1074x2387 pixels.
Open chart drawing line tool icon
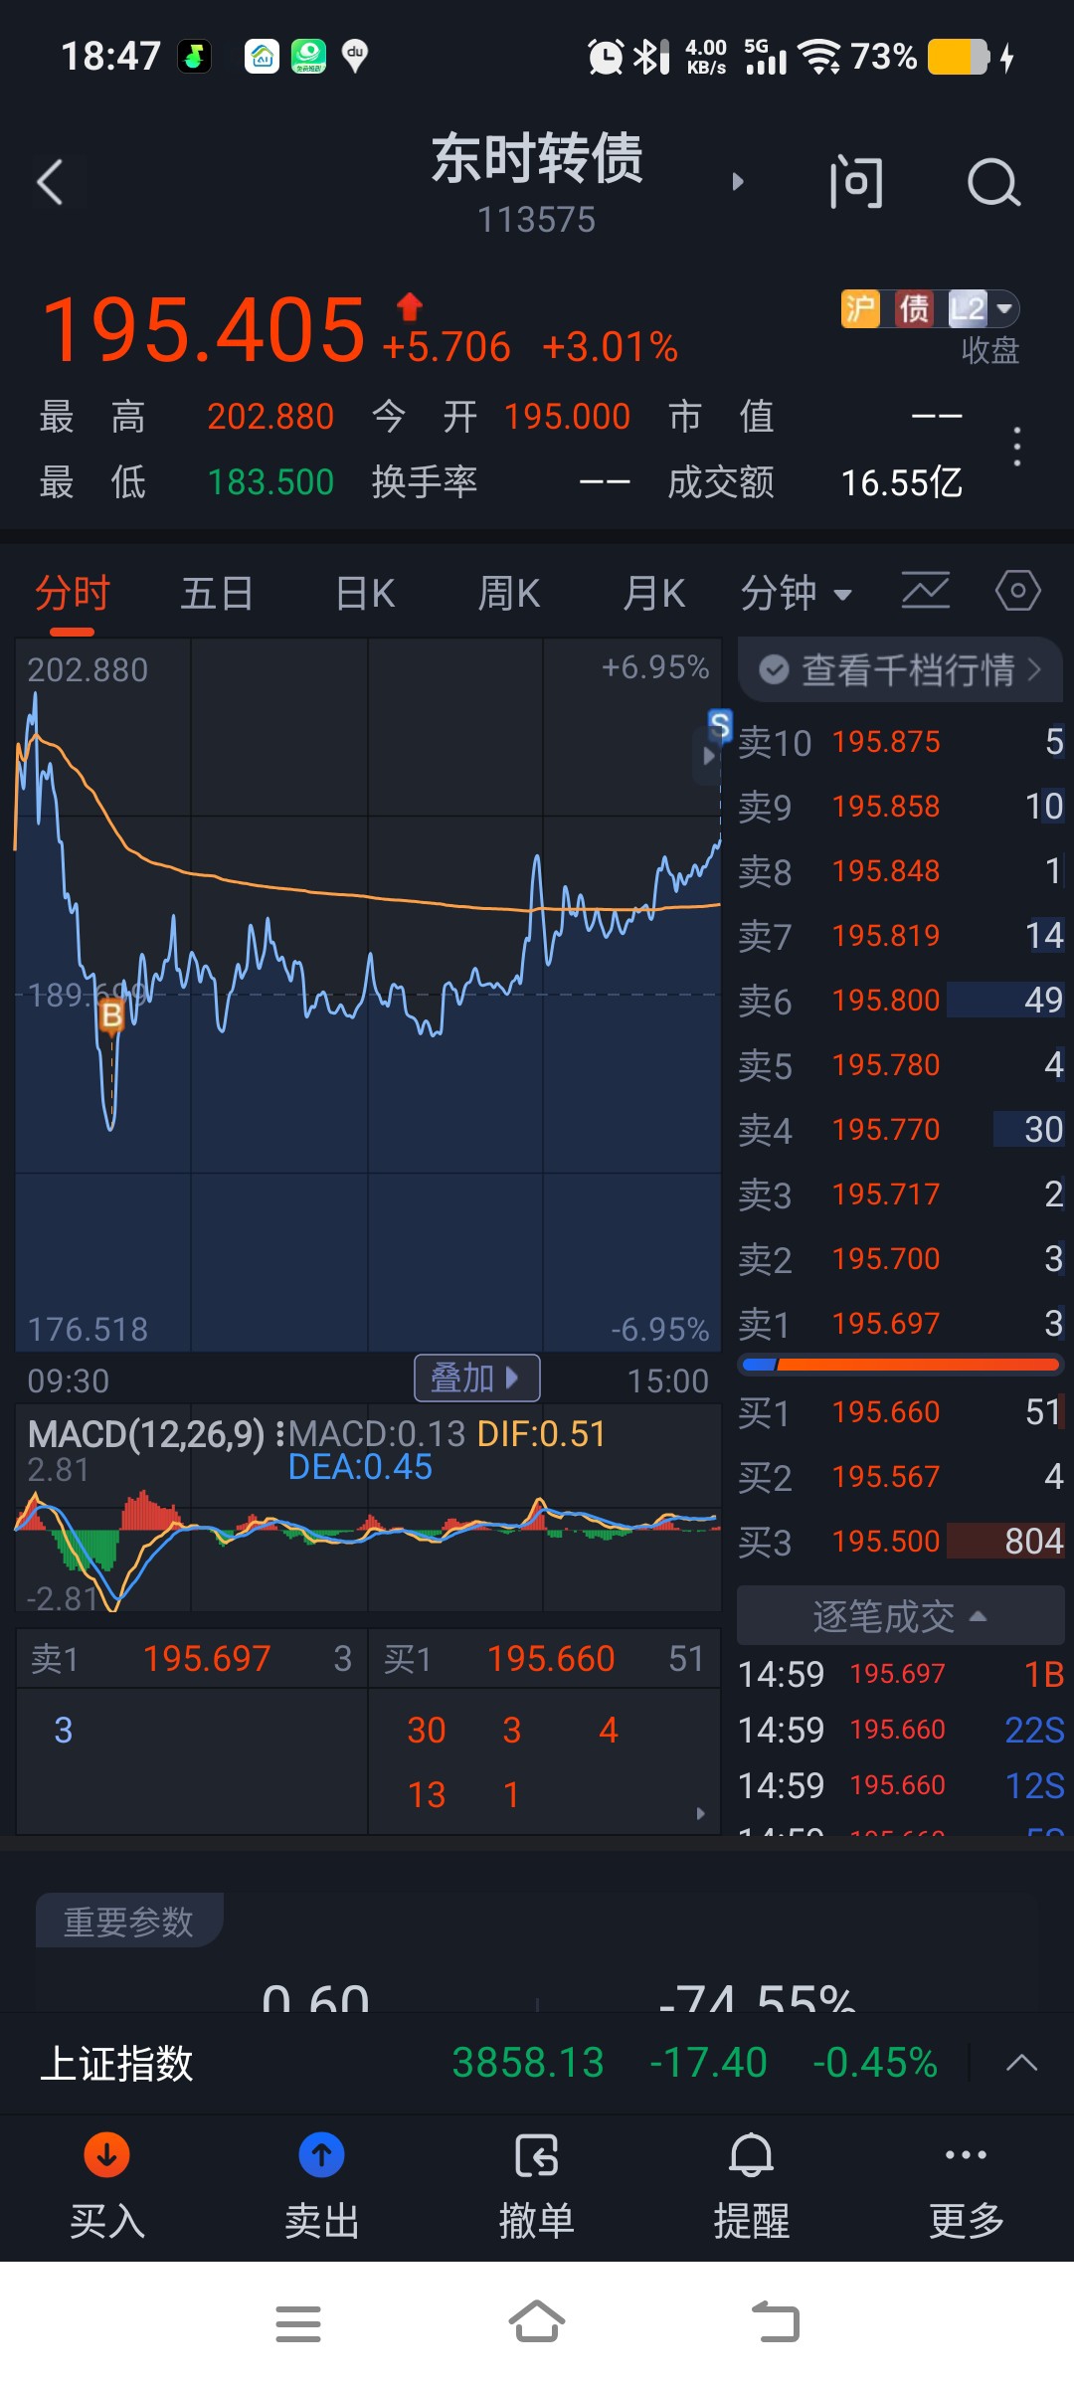(926, 591)
